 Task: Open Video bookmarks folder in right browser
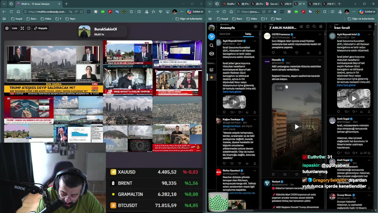click(x=252, y=19)
